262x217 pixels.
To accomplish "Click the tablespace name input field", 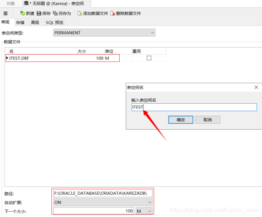I will click(194, 107).
